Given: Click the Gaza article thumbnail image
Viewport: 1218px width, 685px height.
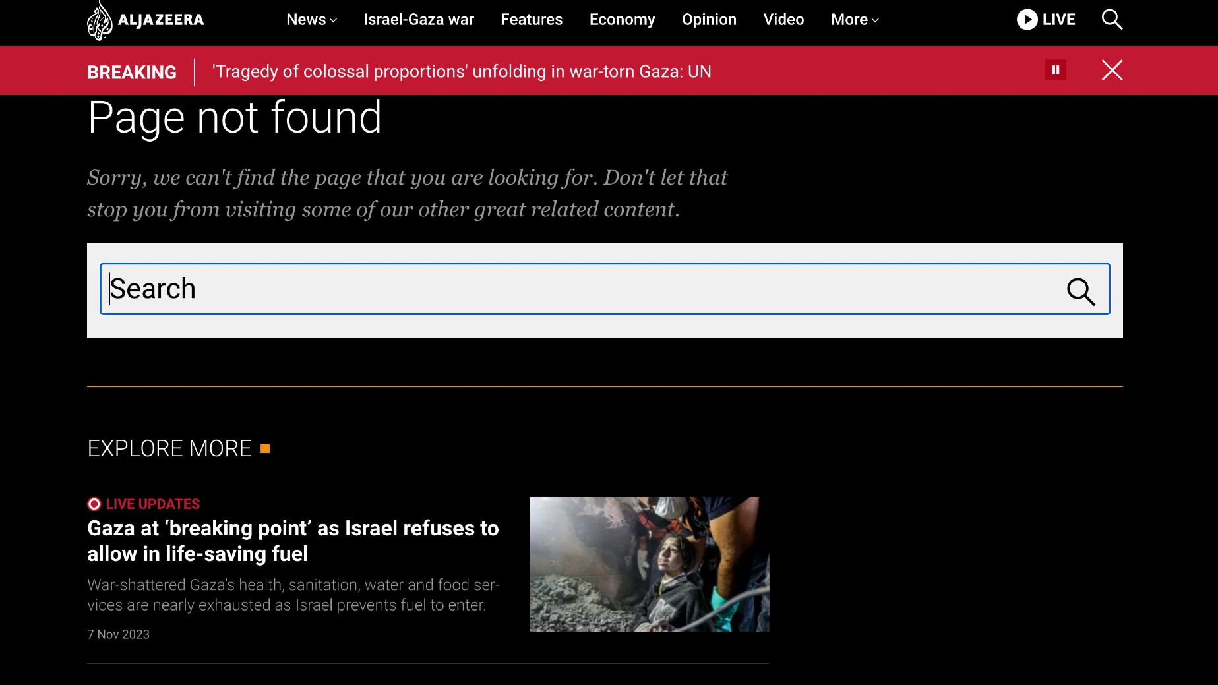Looking at the screenshot, I should [x=649, y=564].
